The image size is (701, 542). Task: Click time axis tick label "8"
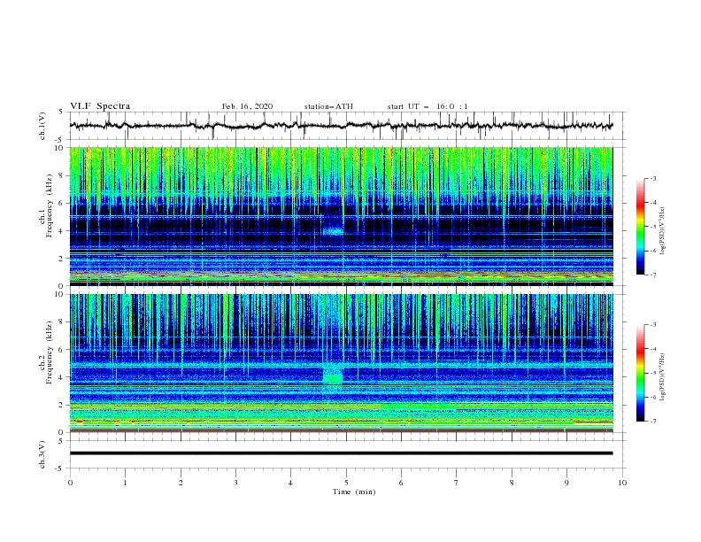pos(512,483)
